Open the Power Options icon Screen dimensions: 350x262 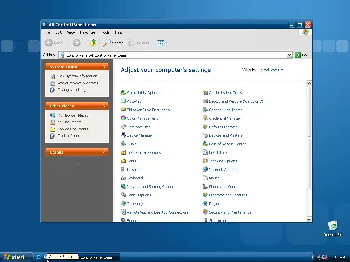pos(123,195)
